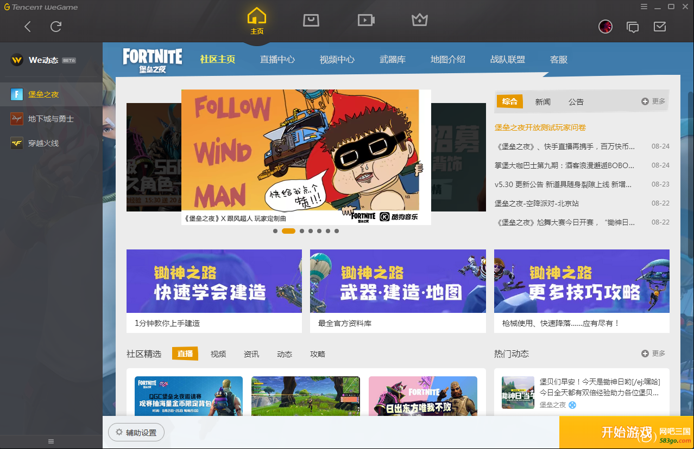Open the chat messages icon
Viewport: 694px width, 449px height.
[633, 27]
